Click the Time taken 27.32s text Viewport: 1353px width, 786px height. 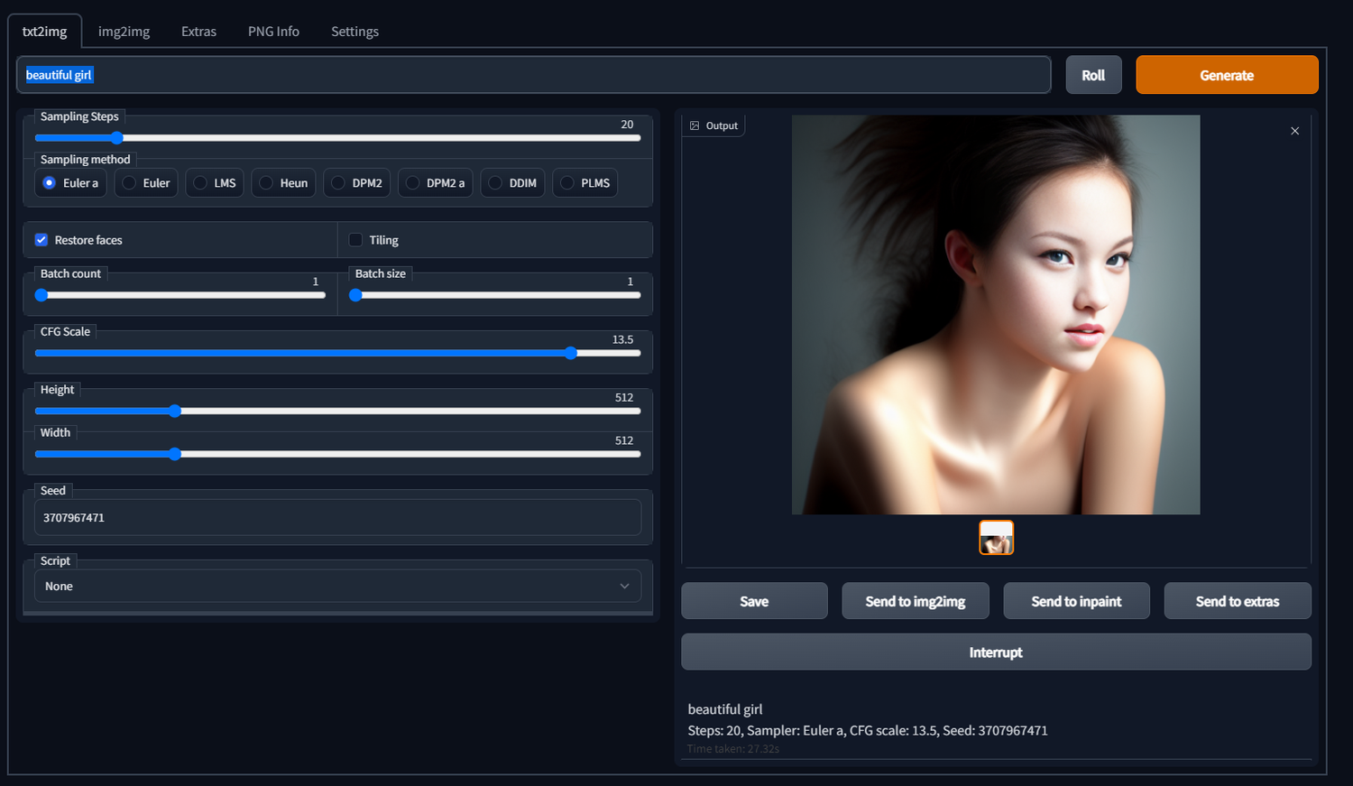click(x=733, y=749)
